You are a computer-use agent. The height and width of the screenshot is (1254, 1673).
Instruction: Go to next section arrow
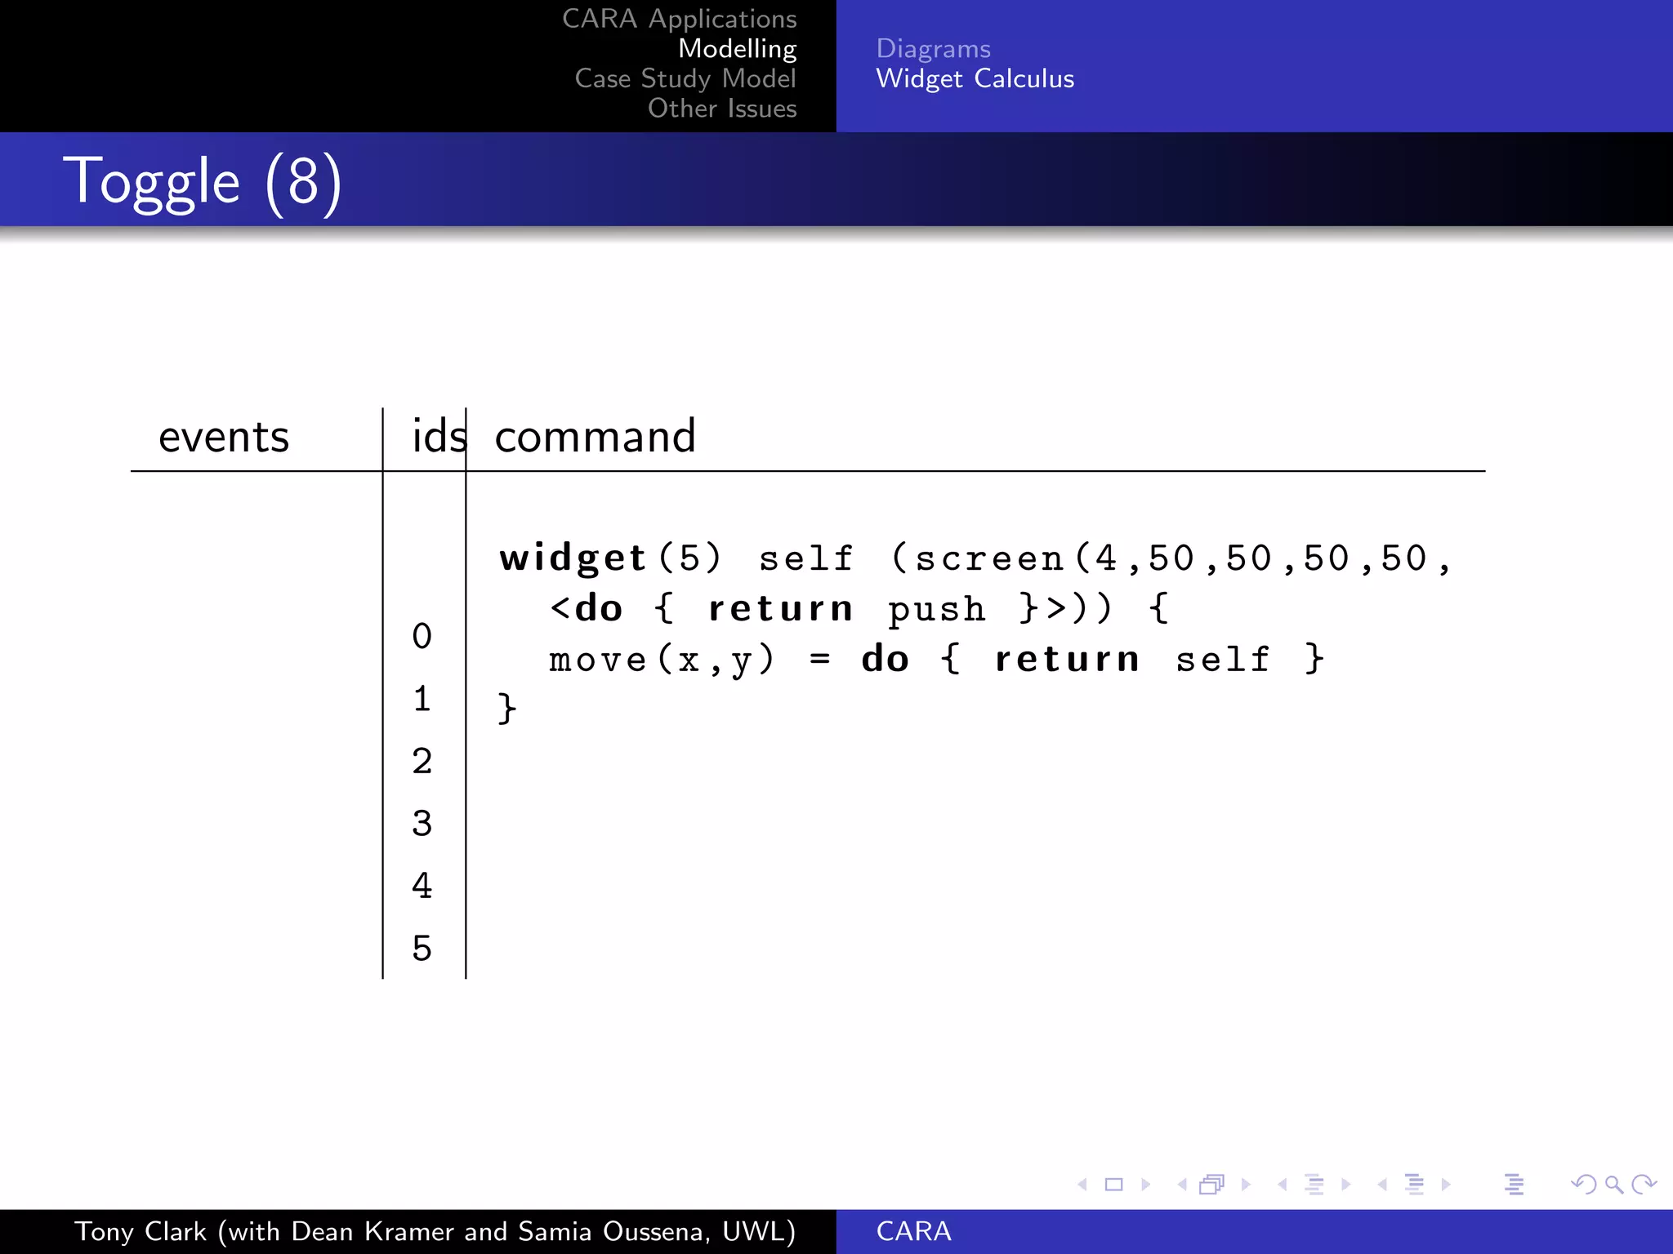click(x=1446, y=1184)
